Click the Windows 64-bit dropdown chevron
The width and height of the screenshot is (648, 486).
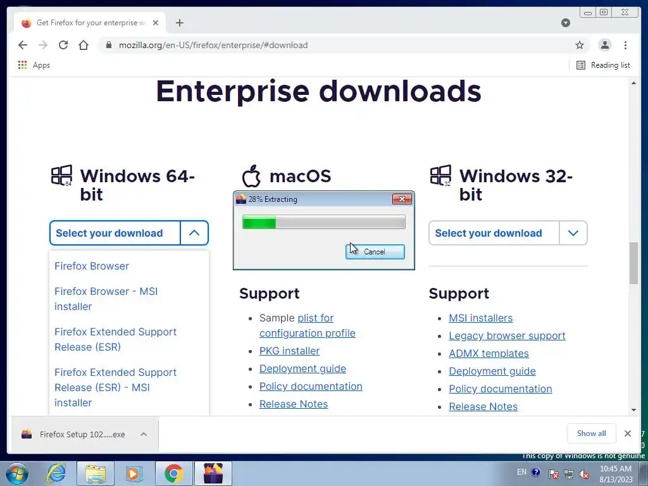pyautogui.click(x=194, y=233)
